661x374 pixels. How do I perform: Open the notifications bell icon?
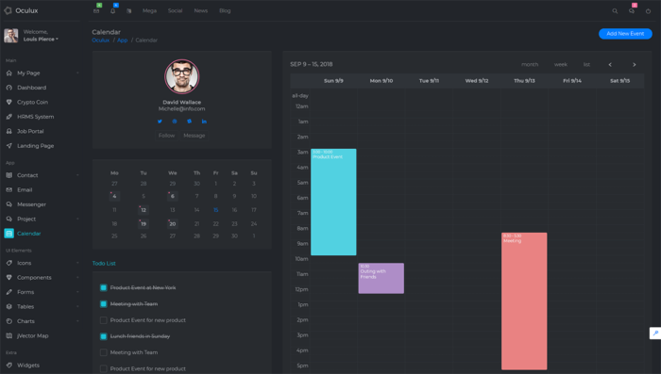coord(112,11)
